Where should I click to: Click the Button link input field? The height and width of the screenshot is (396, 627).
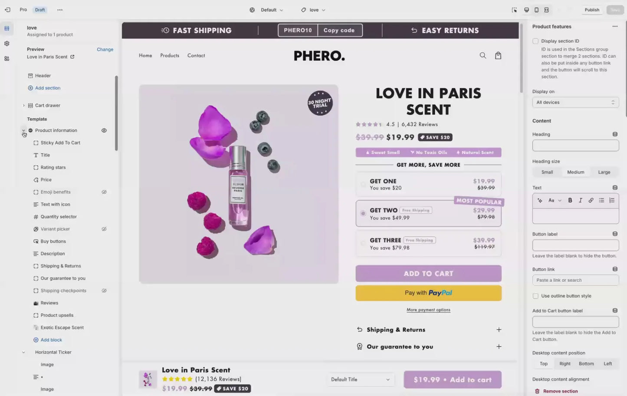[x=575, y=280]
